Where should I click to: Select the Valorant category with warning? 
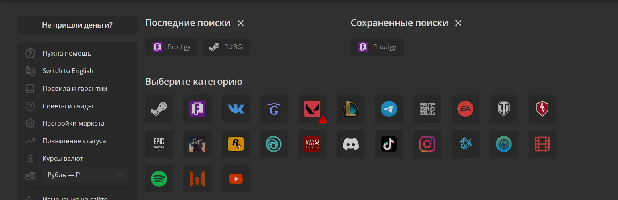point(312,109)
